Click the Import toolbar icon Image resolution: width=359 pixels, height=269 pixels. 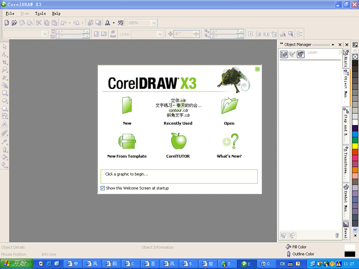tap(90, 23)
